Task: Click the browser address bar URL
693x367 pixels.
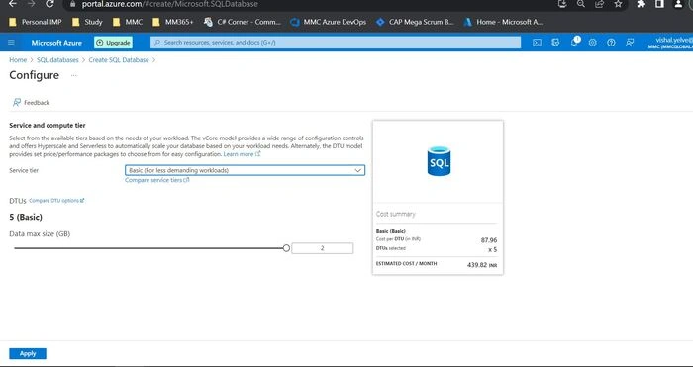Action: (x=169, y=4)
